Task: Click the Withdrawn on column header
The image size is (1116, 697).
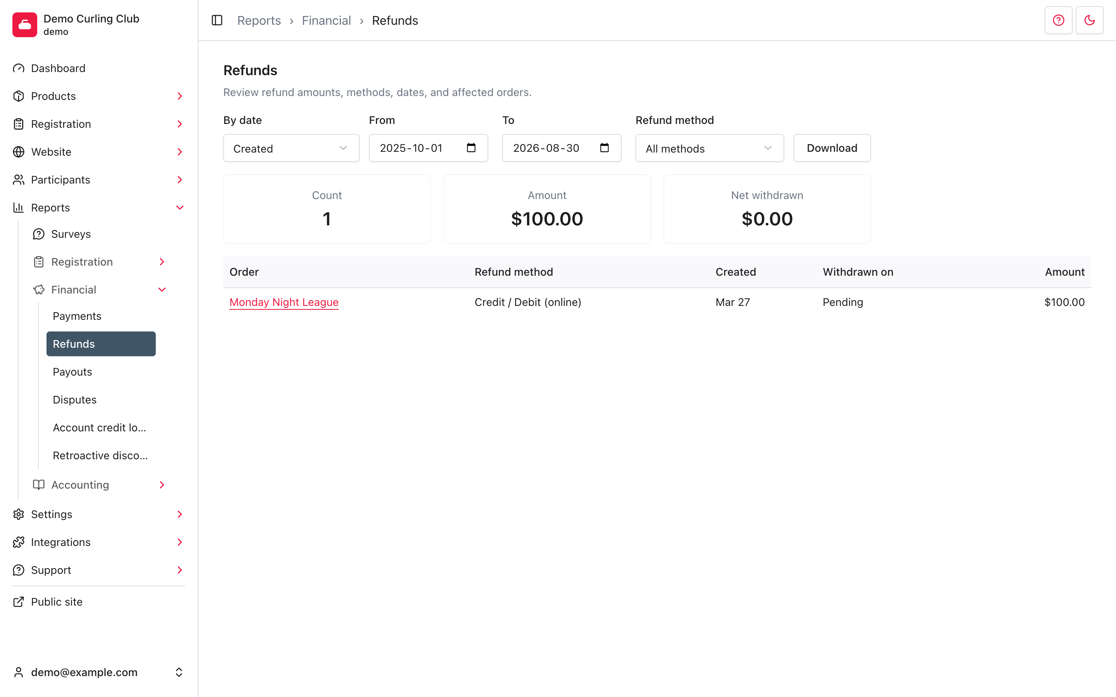Action: click(x=858, y=272)
